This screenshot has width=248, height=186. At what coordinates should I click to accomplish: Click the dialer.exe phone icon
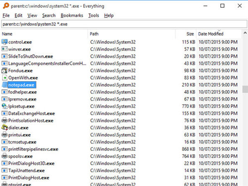coord(4,128)
